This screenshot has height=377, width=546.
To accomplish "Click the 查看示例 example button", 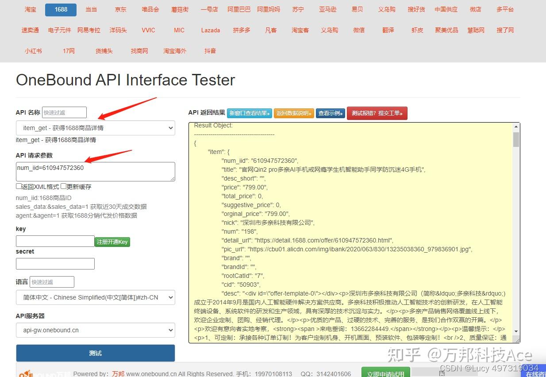I will click(330, 113).
